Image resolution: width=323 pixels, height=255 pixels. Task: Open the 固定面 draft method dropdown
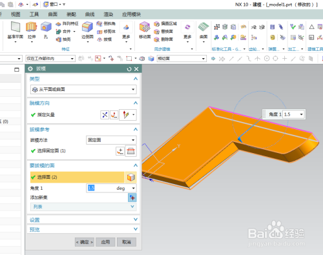tap(111, 140)
